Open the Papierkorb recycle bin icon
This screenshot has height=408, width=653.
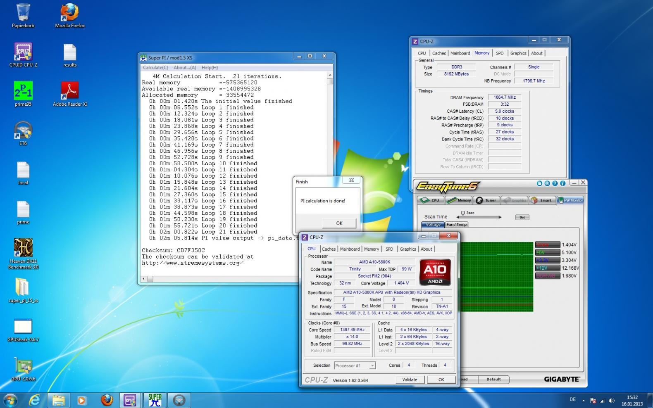tap(23, 16)
